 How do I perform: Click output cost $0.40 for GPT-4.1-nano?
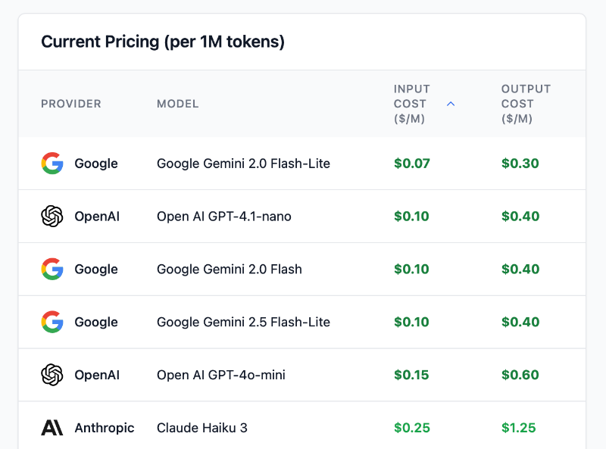pyautogui.click(x=520, y=217)
